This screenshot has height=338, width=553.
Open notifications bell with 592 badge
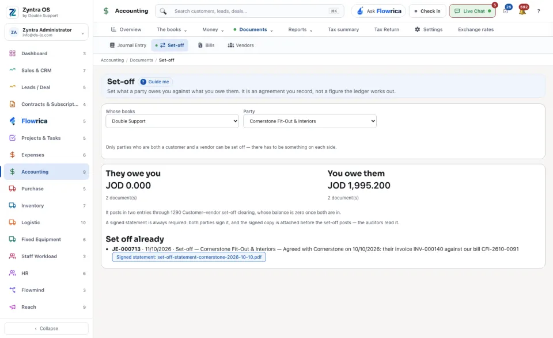click(x=522, y=10)
